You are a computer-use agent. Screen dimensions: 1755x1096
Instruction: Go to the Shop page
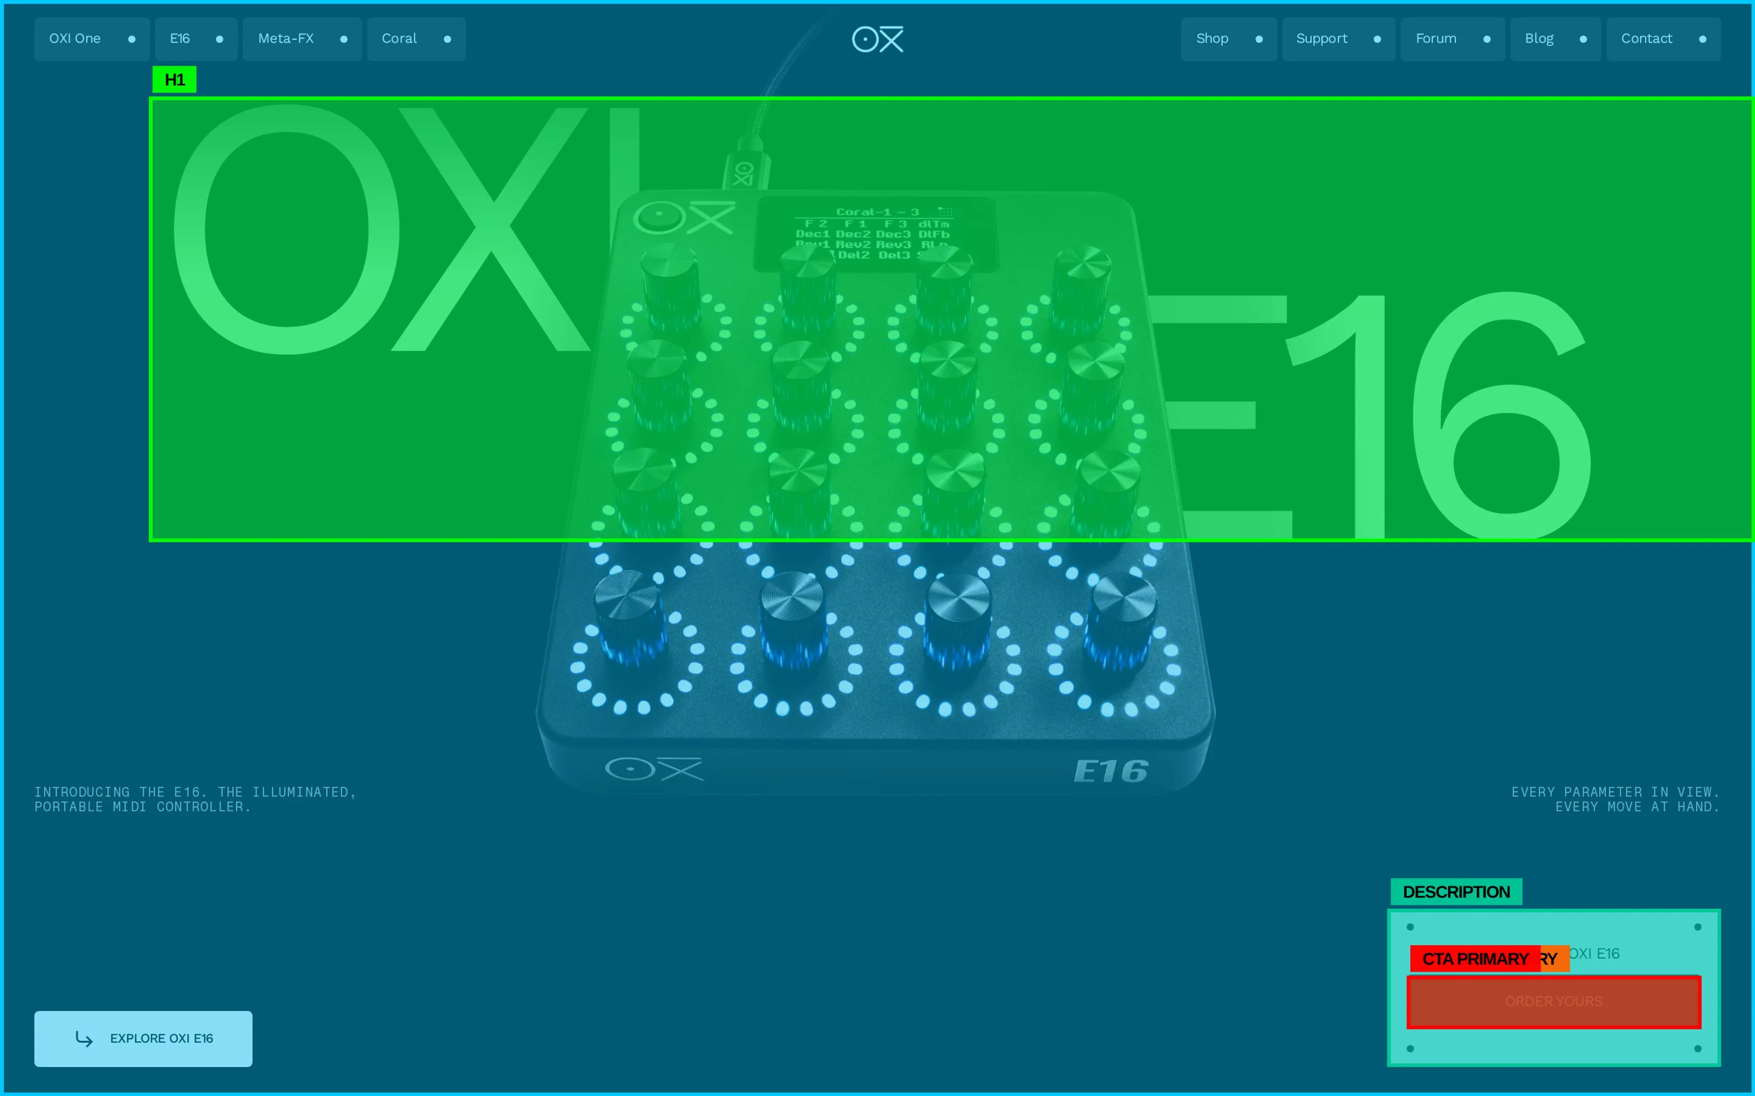[1229, 39]
